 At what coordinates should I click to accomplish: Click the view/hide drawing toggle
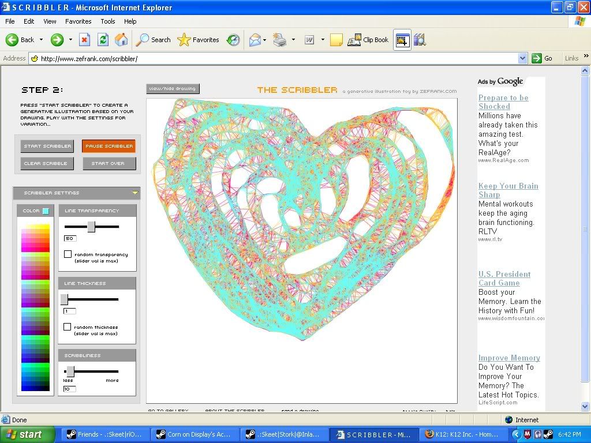coord(173,89)
